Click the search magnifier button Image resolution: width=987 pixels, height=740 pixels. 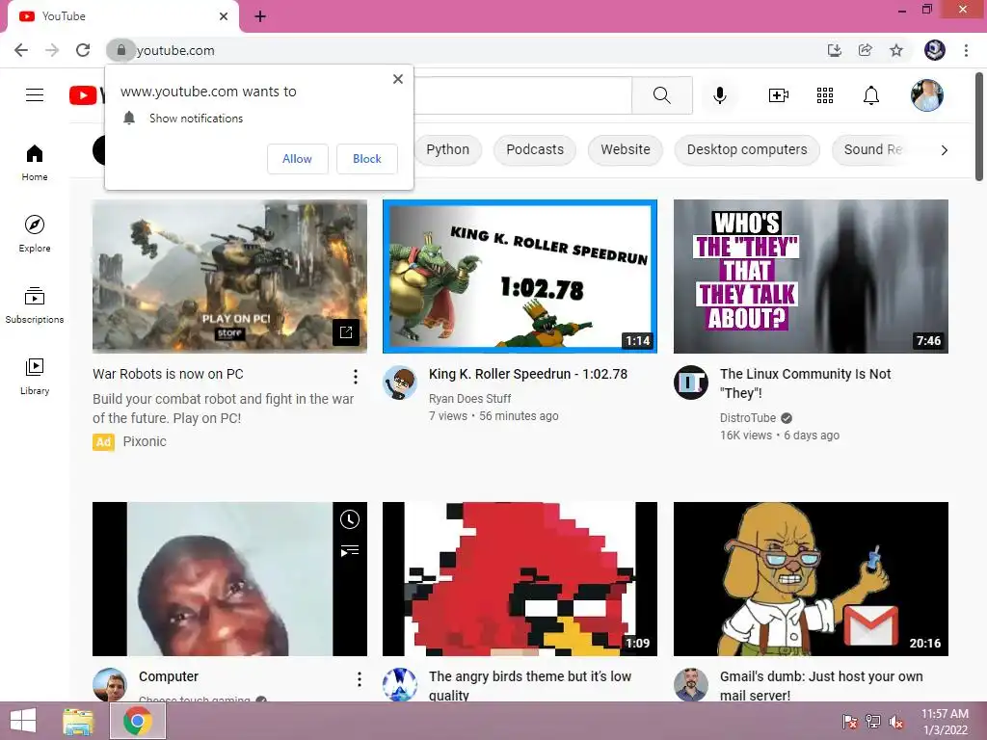[x=661, y=95]
